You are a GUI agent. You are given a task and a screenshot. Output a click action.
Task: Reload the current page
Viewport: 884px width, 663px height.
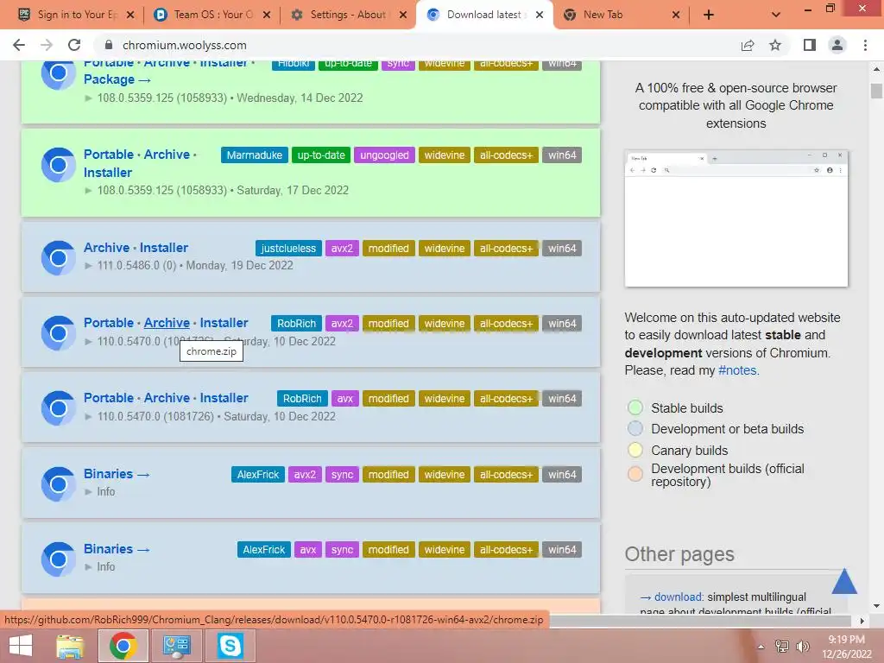tap(74, 45)
